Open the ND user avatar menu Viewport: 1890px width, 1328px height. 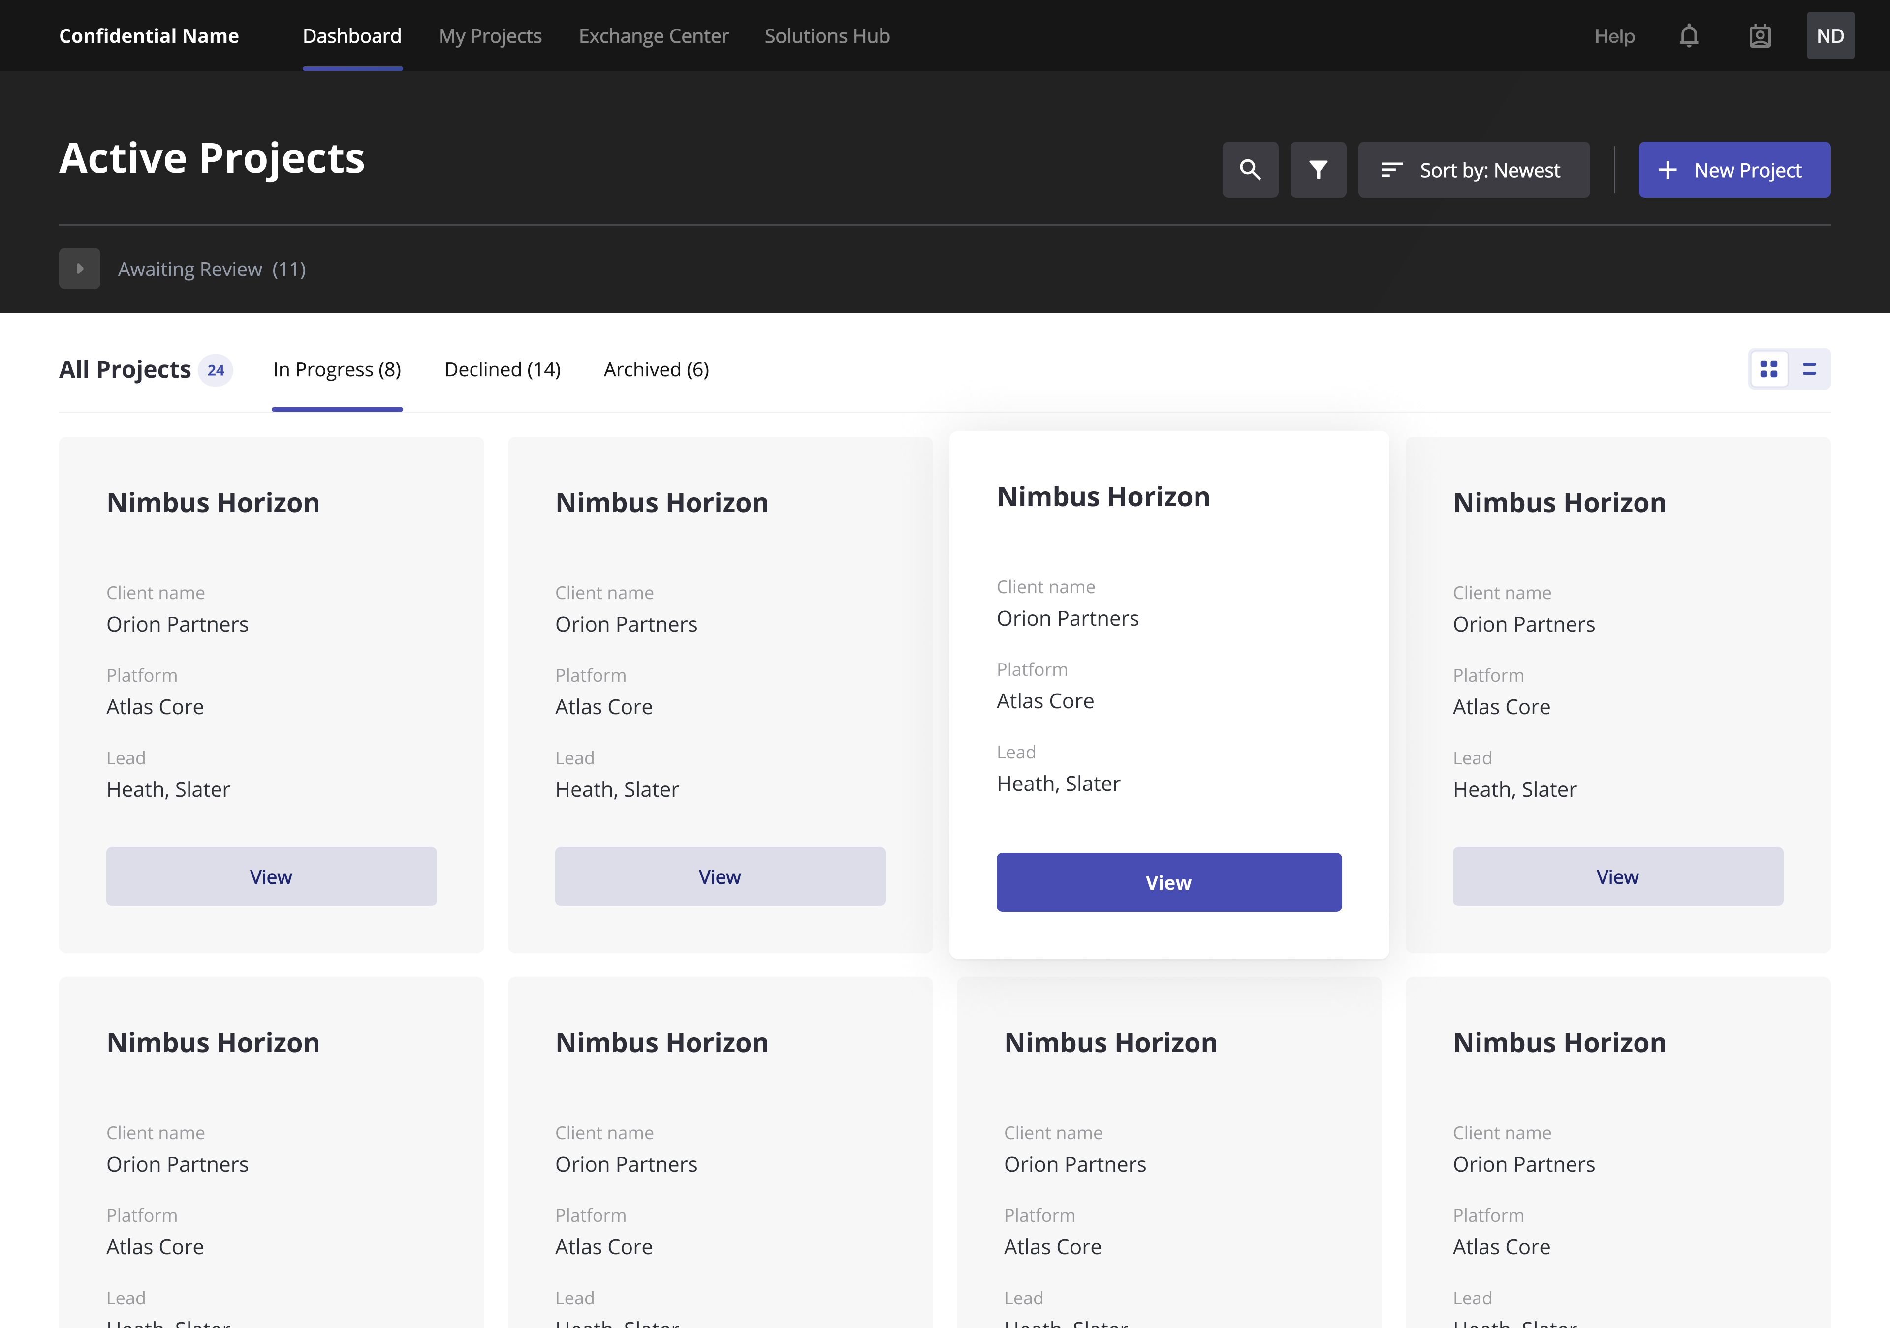(x=1831, y=35)
